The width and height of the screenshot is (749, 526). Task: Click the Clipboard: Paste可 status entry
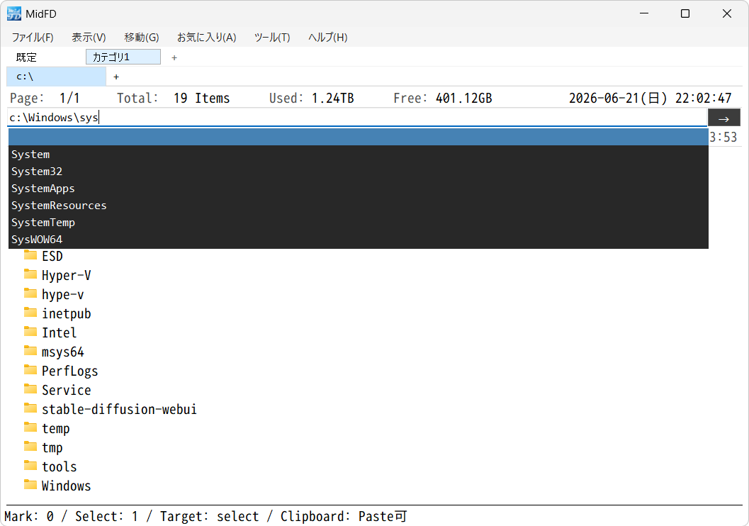[344, 517]
